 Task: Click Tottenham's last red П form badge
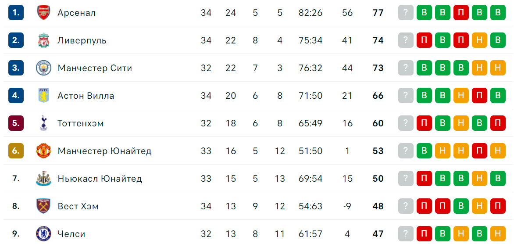coord(498,123)
